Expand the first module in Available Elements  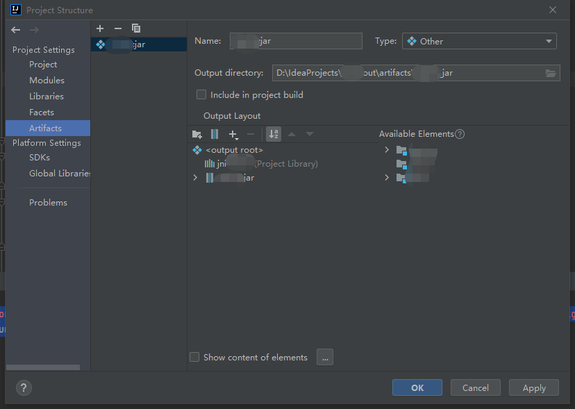coord(386,149)
